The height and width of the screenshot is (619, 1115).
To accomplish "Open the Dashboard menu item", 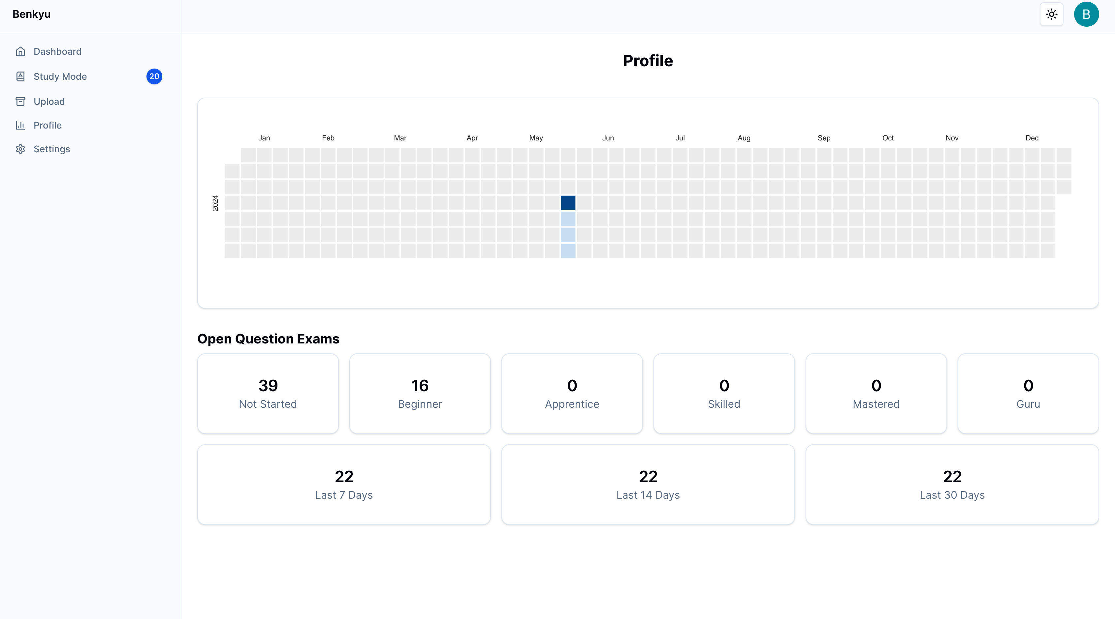I will click(58, 51).
